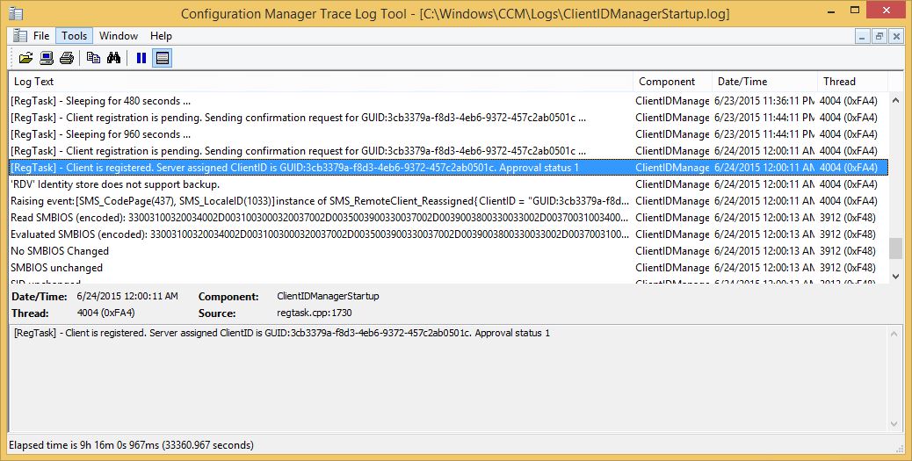
Task: Open Find with the binoculars icon
Action: 113,58
